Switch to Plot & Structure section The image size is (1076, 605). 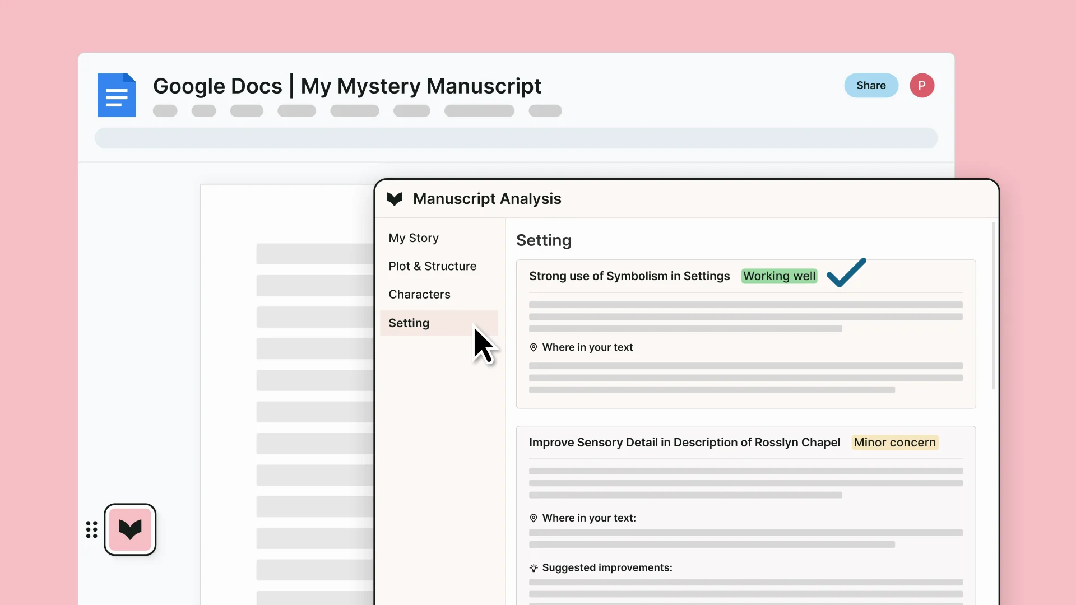[x=432, y=266]
